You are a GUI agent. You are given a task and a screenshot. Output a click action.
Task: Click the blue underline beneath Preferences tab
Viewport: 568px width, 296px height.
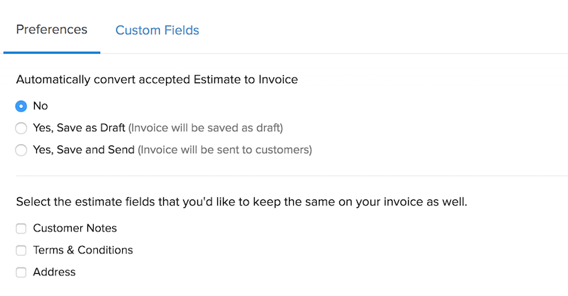coord(52,52)
